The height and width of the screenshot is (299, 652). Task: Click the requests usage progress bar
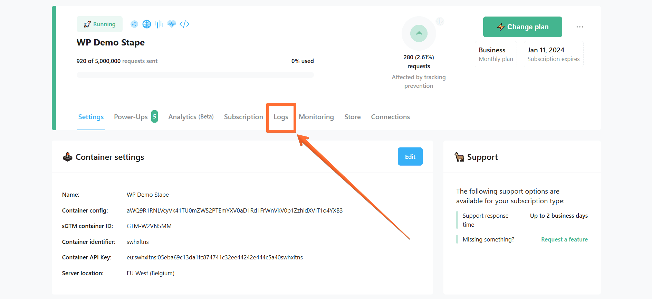(x=195, y=75)
